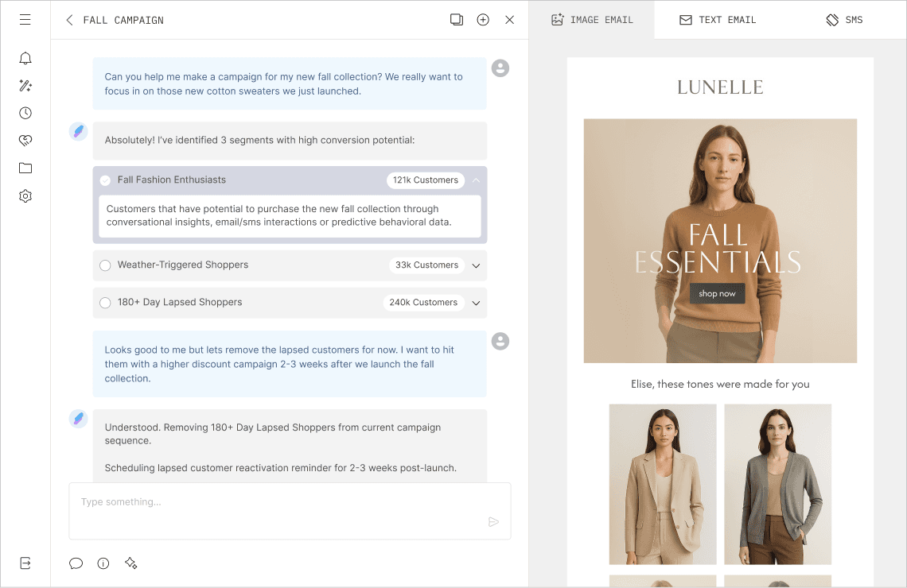
Task: Switch to SMS tab
Action: [x=844, y=20]
